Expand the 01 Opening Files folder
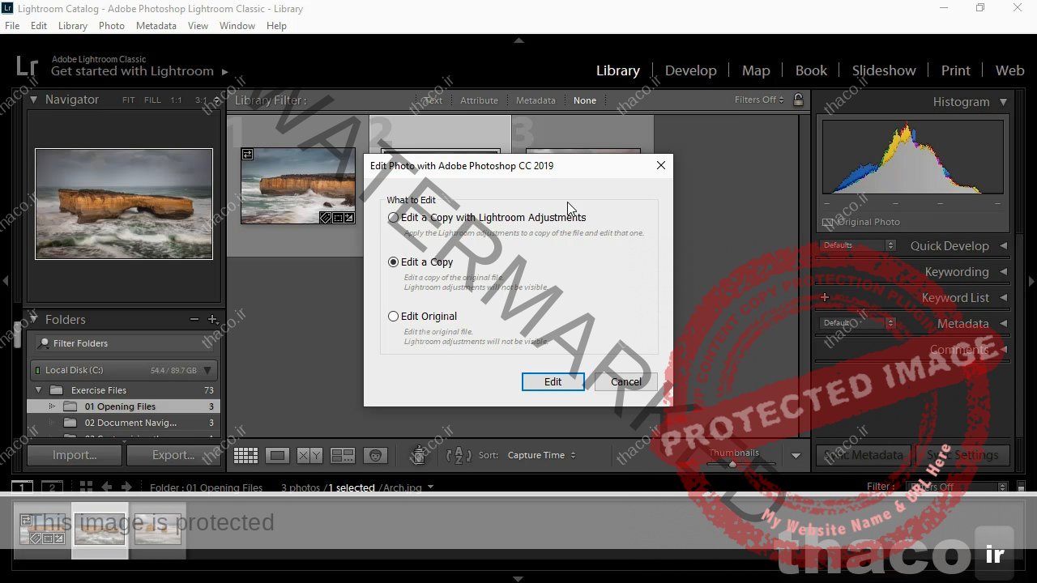 point(52,406)
